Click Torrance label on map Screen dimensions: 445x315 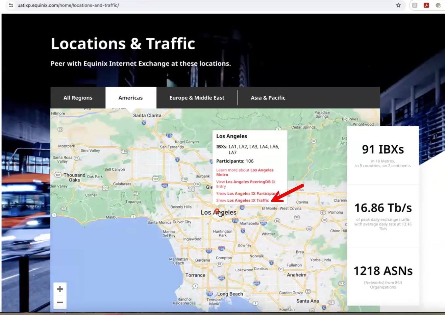pyautogui.click(x=195, y=275)
